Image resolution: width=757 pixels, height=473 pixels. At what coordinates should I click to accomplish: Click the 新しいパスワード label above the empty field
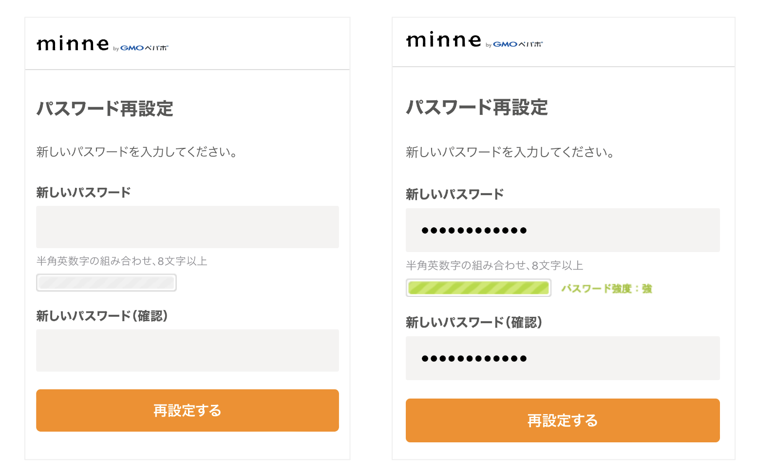83,192
